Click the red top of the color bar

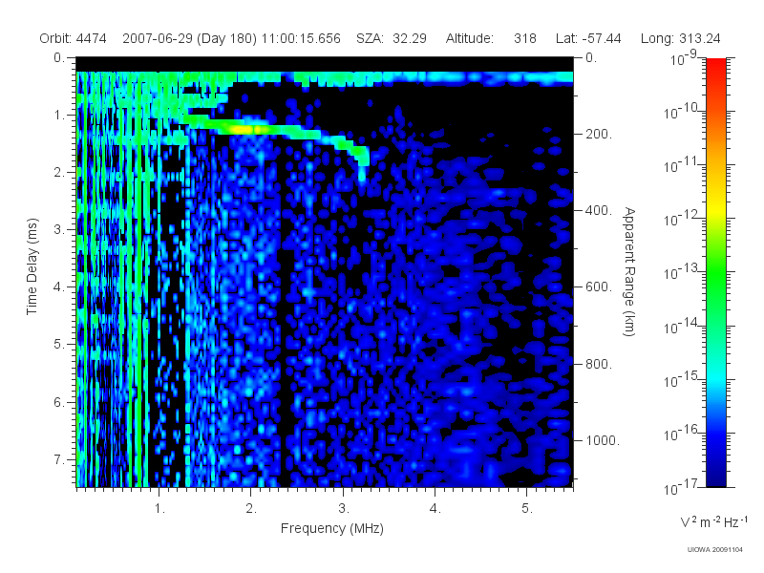pyautogui.click(x=715, y=66)
